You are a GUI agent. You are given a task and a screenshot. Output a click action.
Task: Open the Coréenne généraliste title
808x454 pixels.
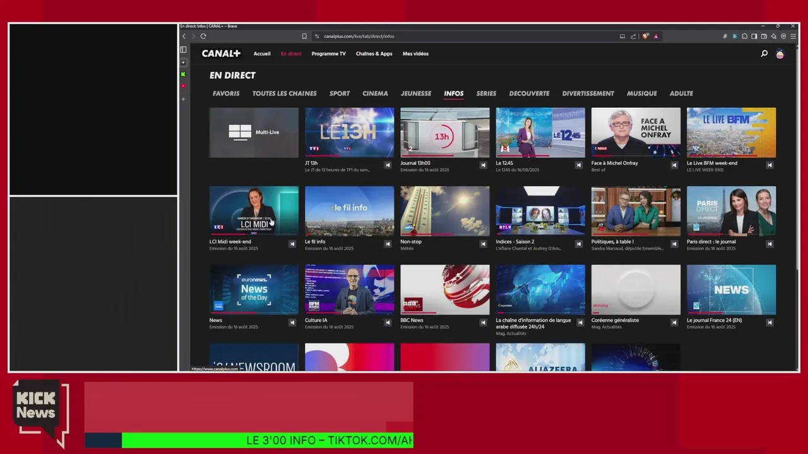point(615,320)
